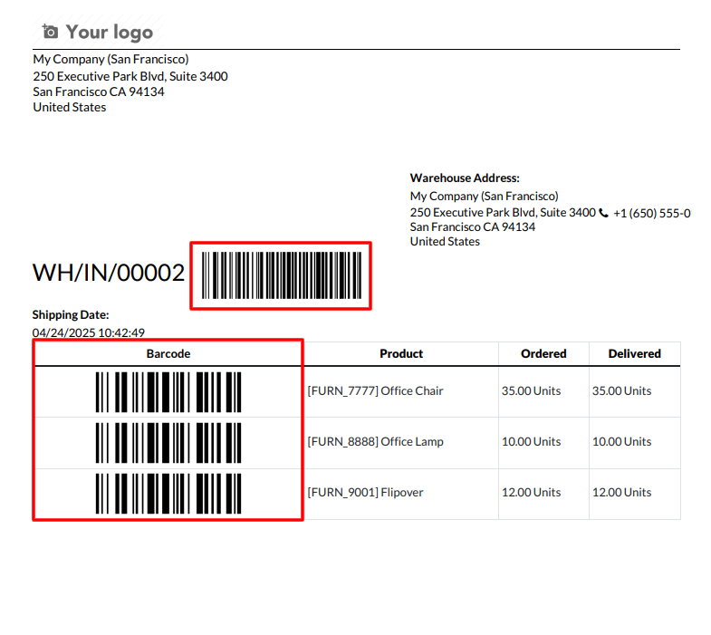Click the ordered quantity 12.00 Units
This screenshot has width=711, height=635.
coord(531,493)
